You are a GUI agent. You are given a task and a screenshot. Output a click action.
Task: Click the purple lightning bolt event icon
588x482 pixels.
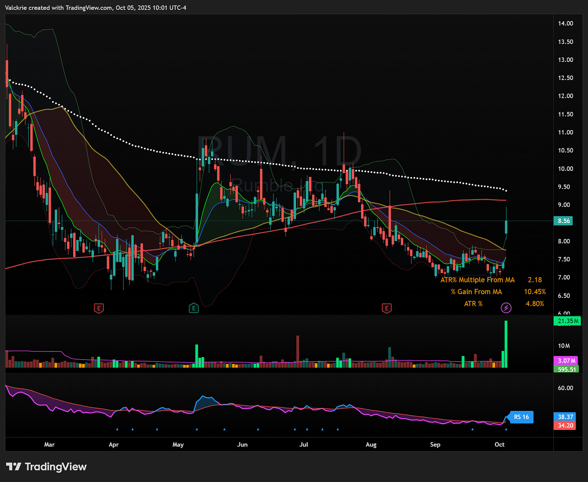(x=506, y=308)
